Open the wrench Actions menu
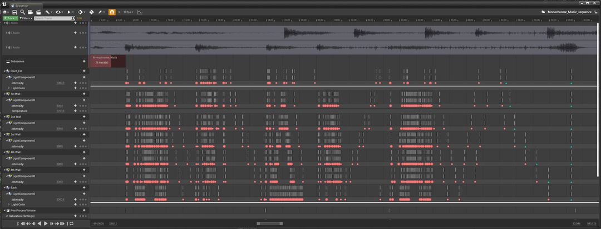601x229 pixels. click(48, 12)
